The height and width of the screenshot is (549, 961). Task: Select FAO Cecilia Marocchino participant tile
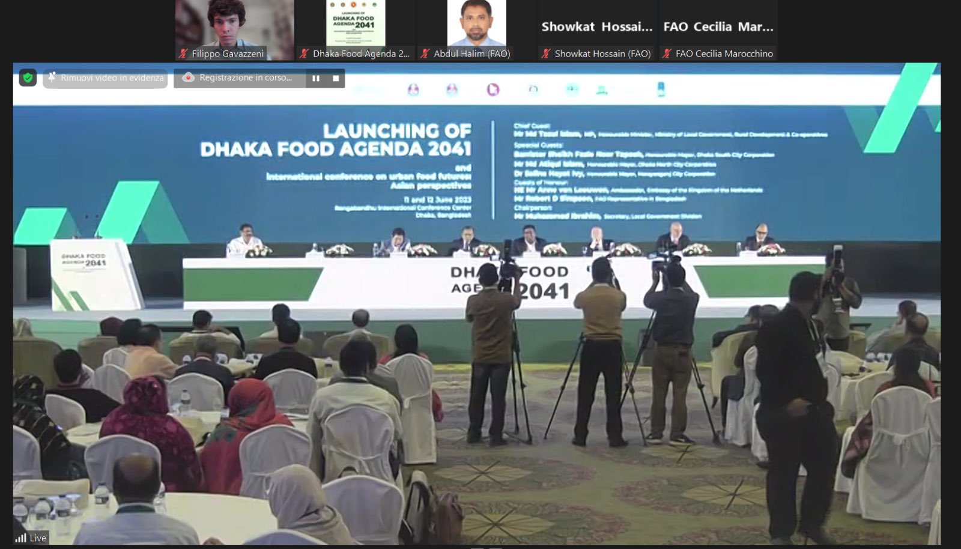tap(718, 30)
